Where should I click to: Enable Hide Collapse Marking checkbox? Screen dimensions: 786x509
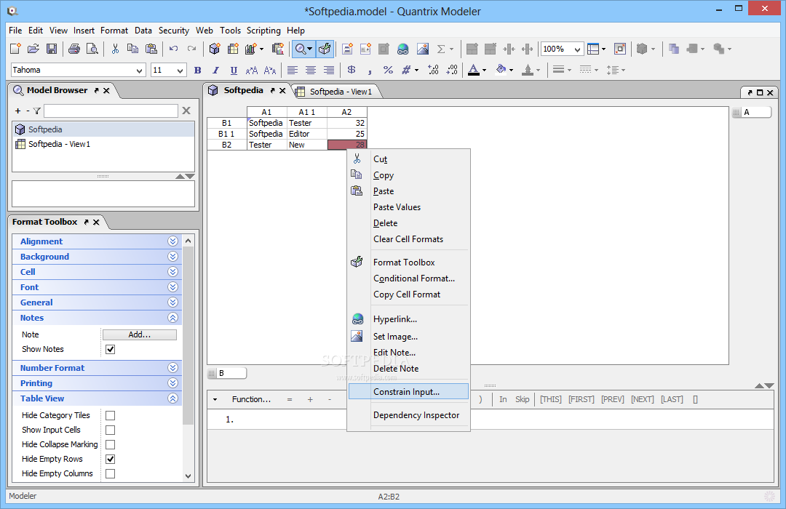[x=111, y=444]
